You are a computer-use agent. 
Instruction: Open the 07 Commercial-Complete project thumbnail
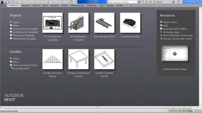53,23
